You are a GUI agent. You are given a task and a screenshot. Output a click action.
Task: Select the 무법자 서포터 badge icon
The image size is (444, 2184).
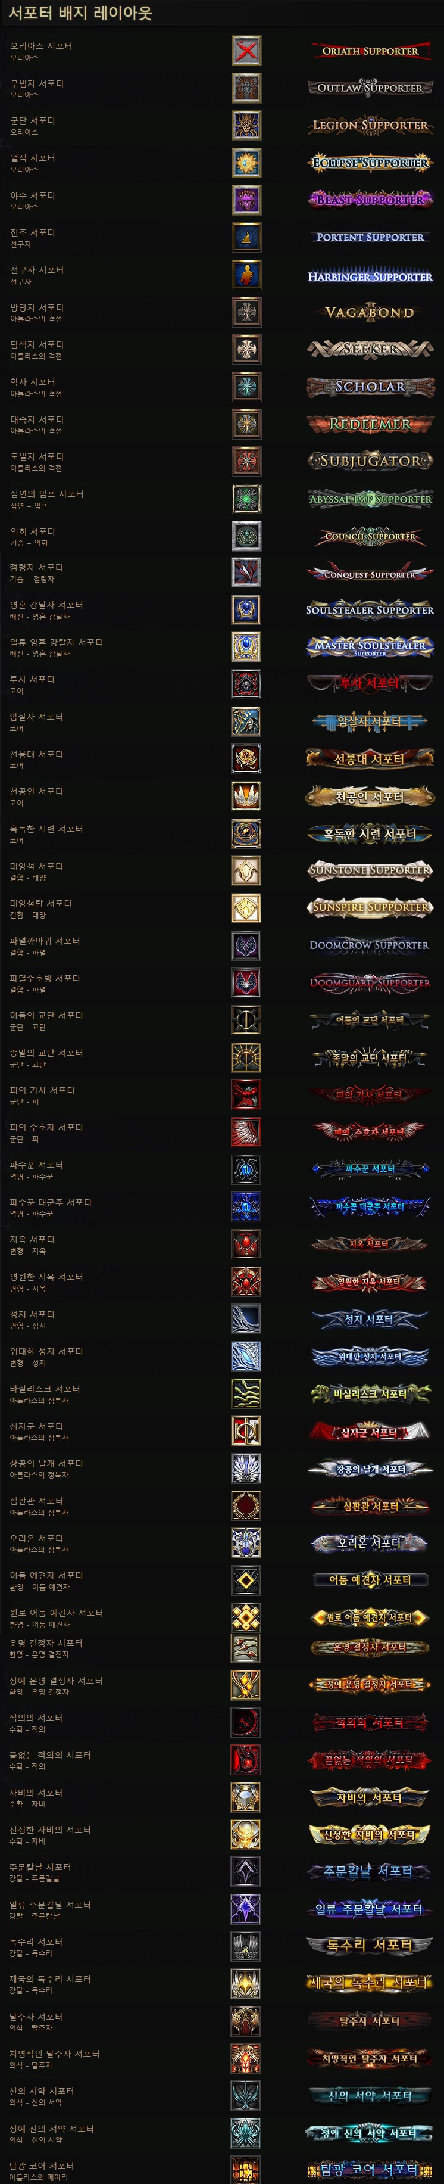pos(246,88)
